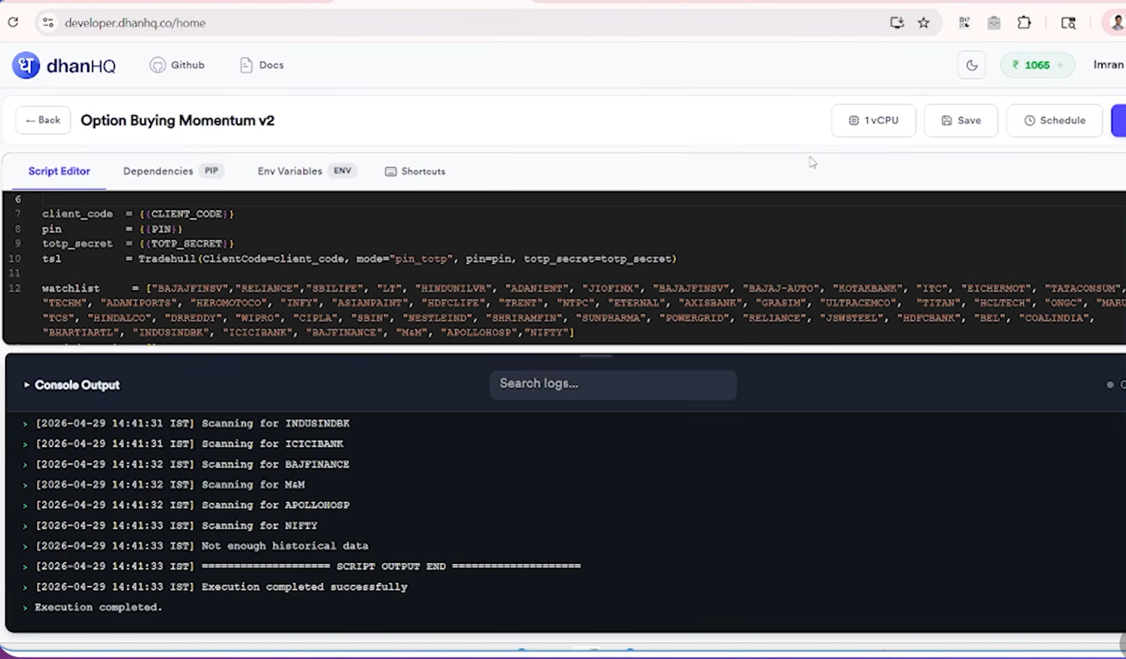Switch to the Script Editor tab
This screenshot has height=659, width=1126.
point(59,171)
